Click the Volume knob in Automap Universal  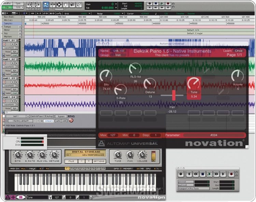[x=238, y=76]
